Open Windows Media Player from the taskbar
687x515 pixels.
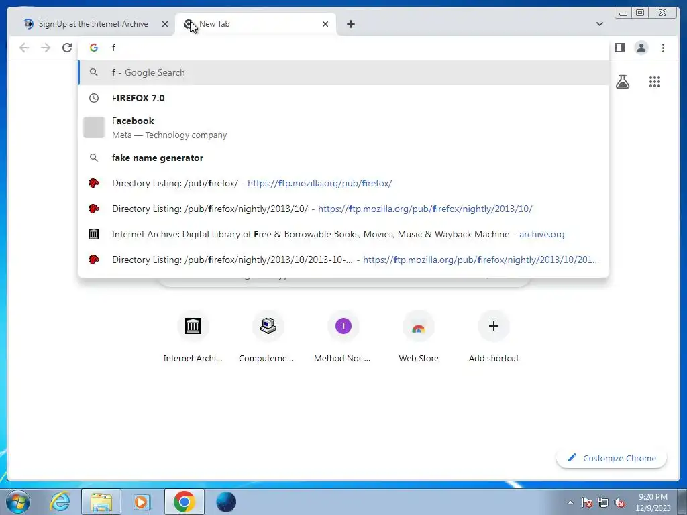click(x=142, y=502)
